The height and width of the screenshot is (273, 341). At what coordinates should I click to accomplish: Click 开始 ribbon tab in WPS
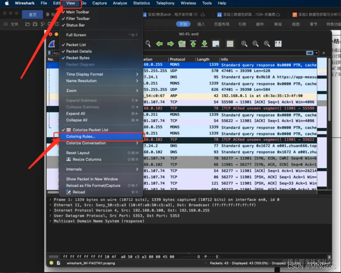[183, 24]
